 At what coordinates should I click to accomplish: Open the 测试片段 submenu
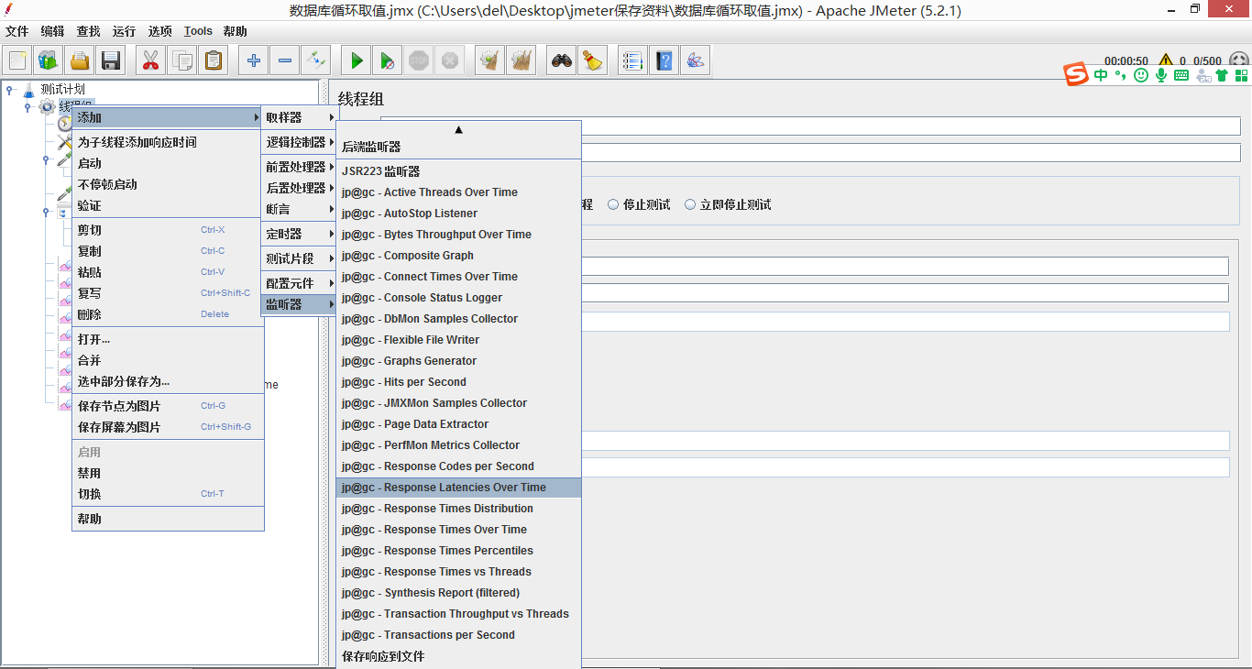[299, 258]
